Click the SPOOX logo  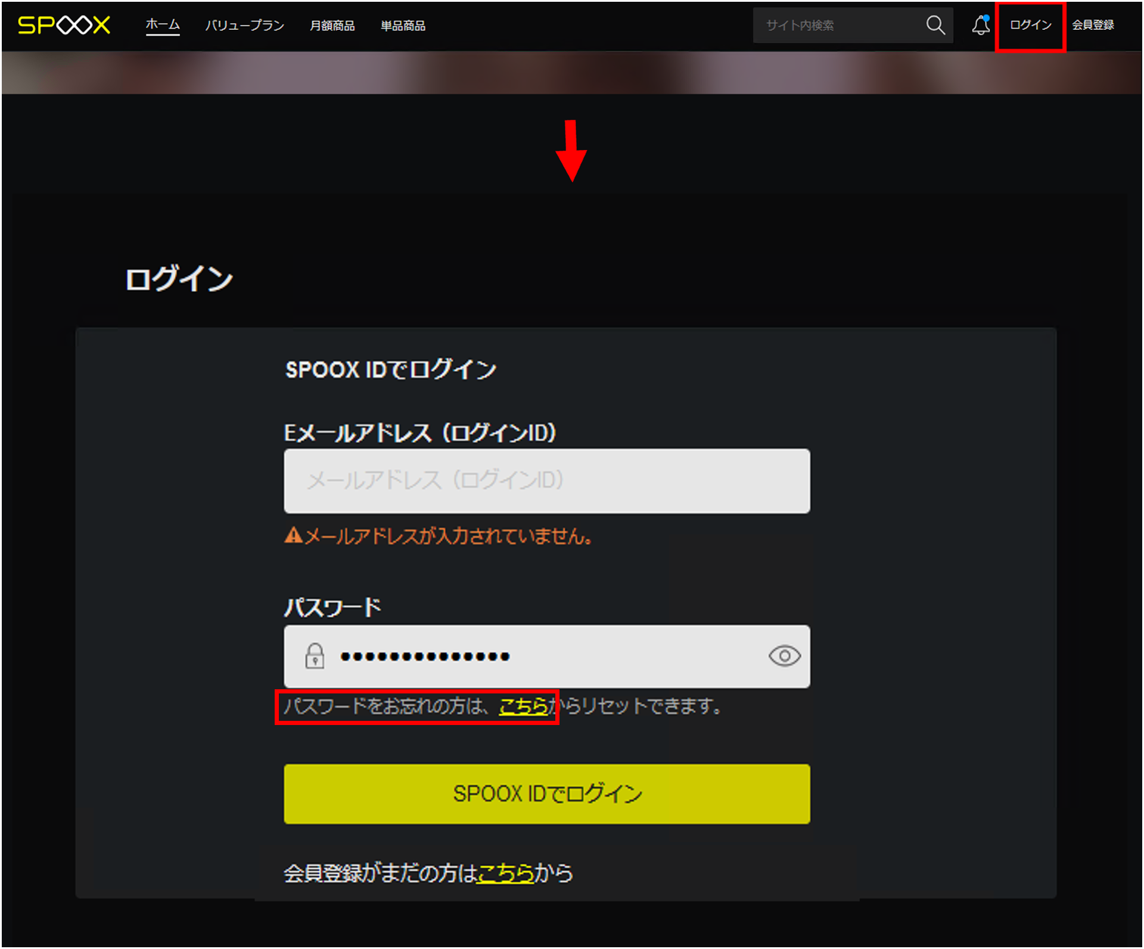click(64, 25)
